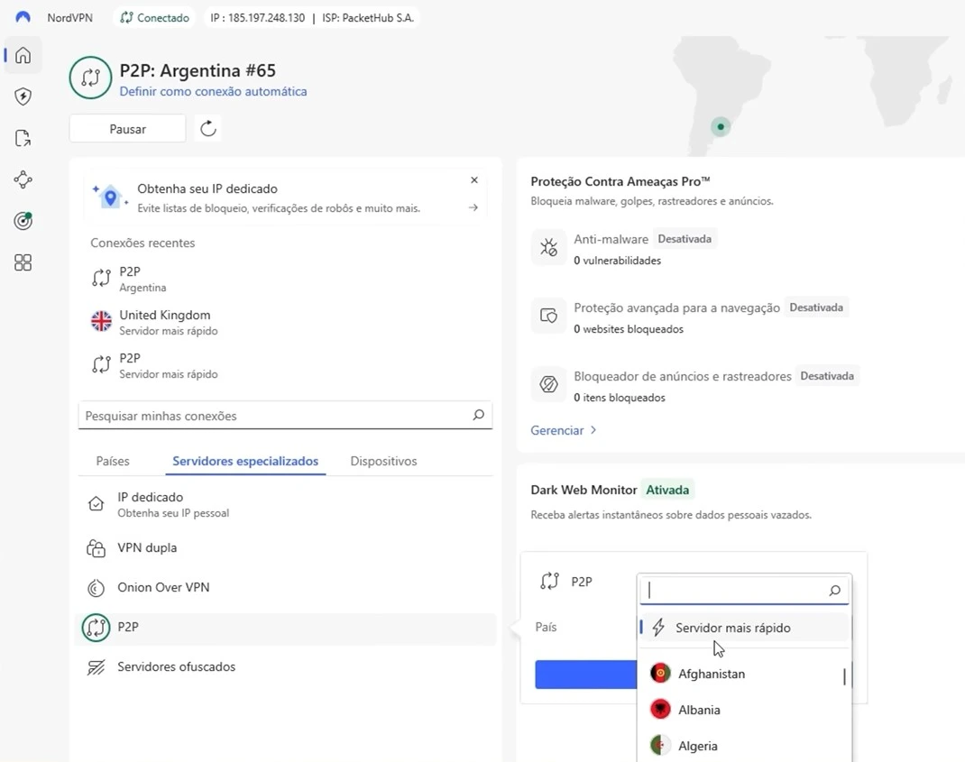Open Gerenciar threat protection settings
The image size is (965, 762).
point(563,430)
